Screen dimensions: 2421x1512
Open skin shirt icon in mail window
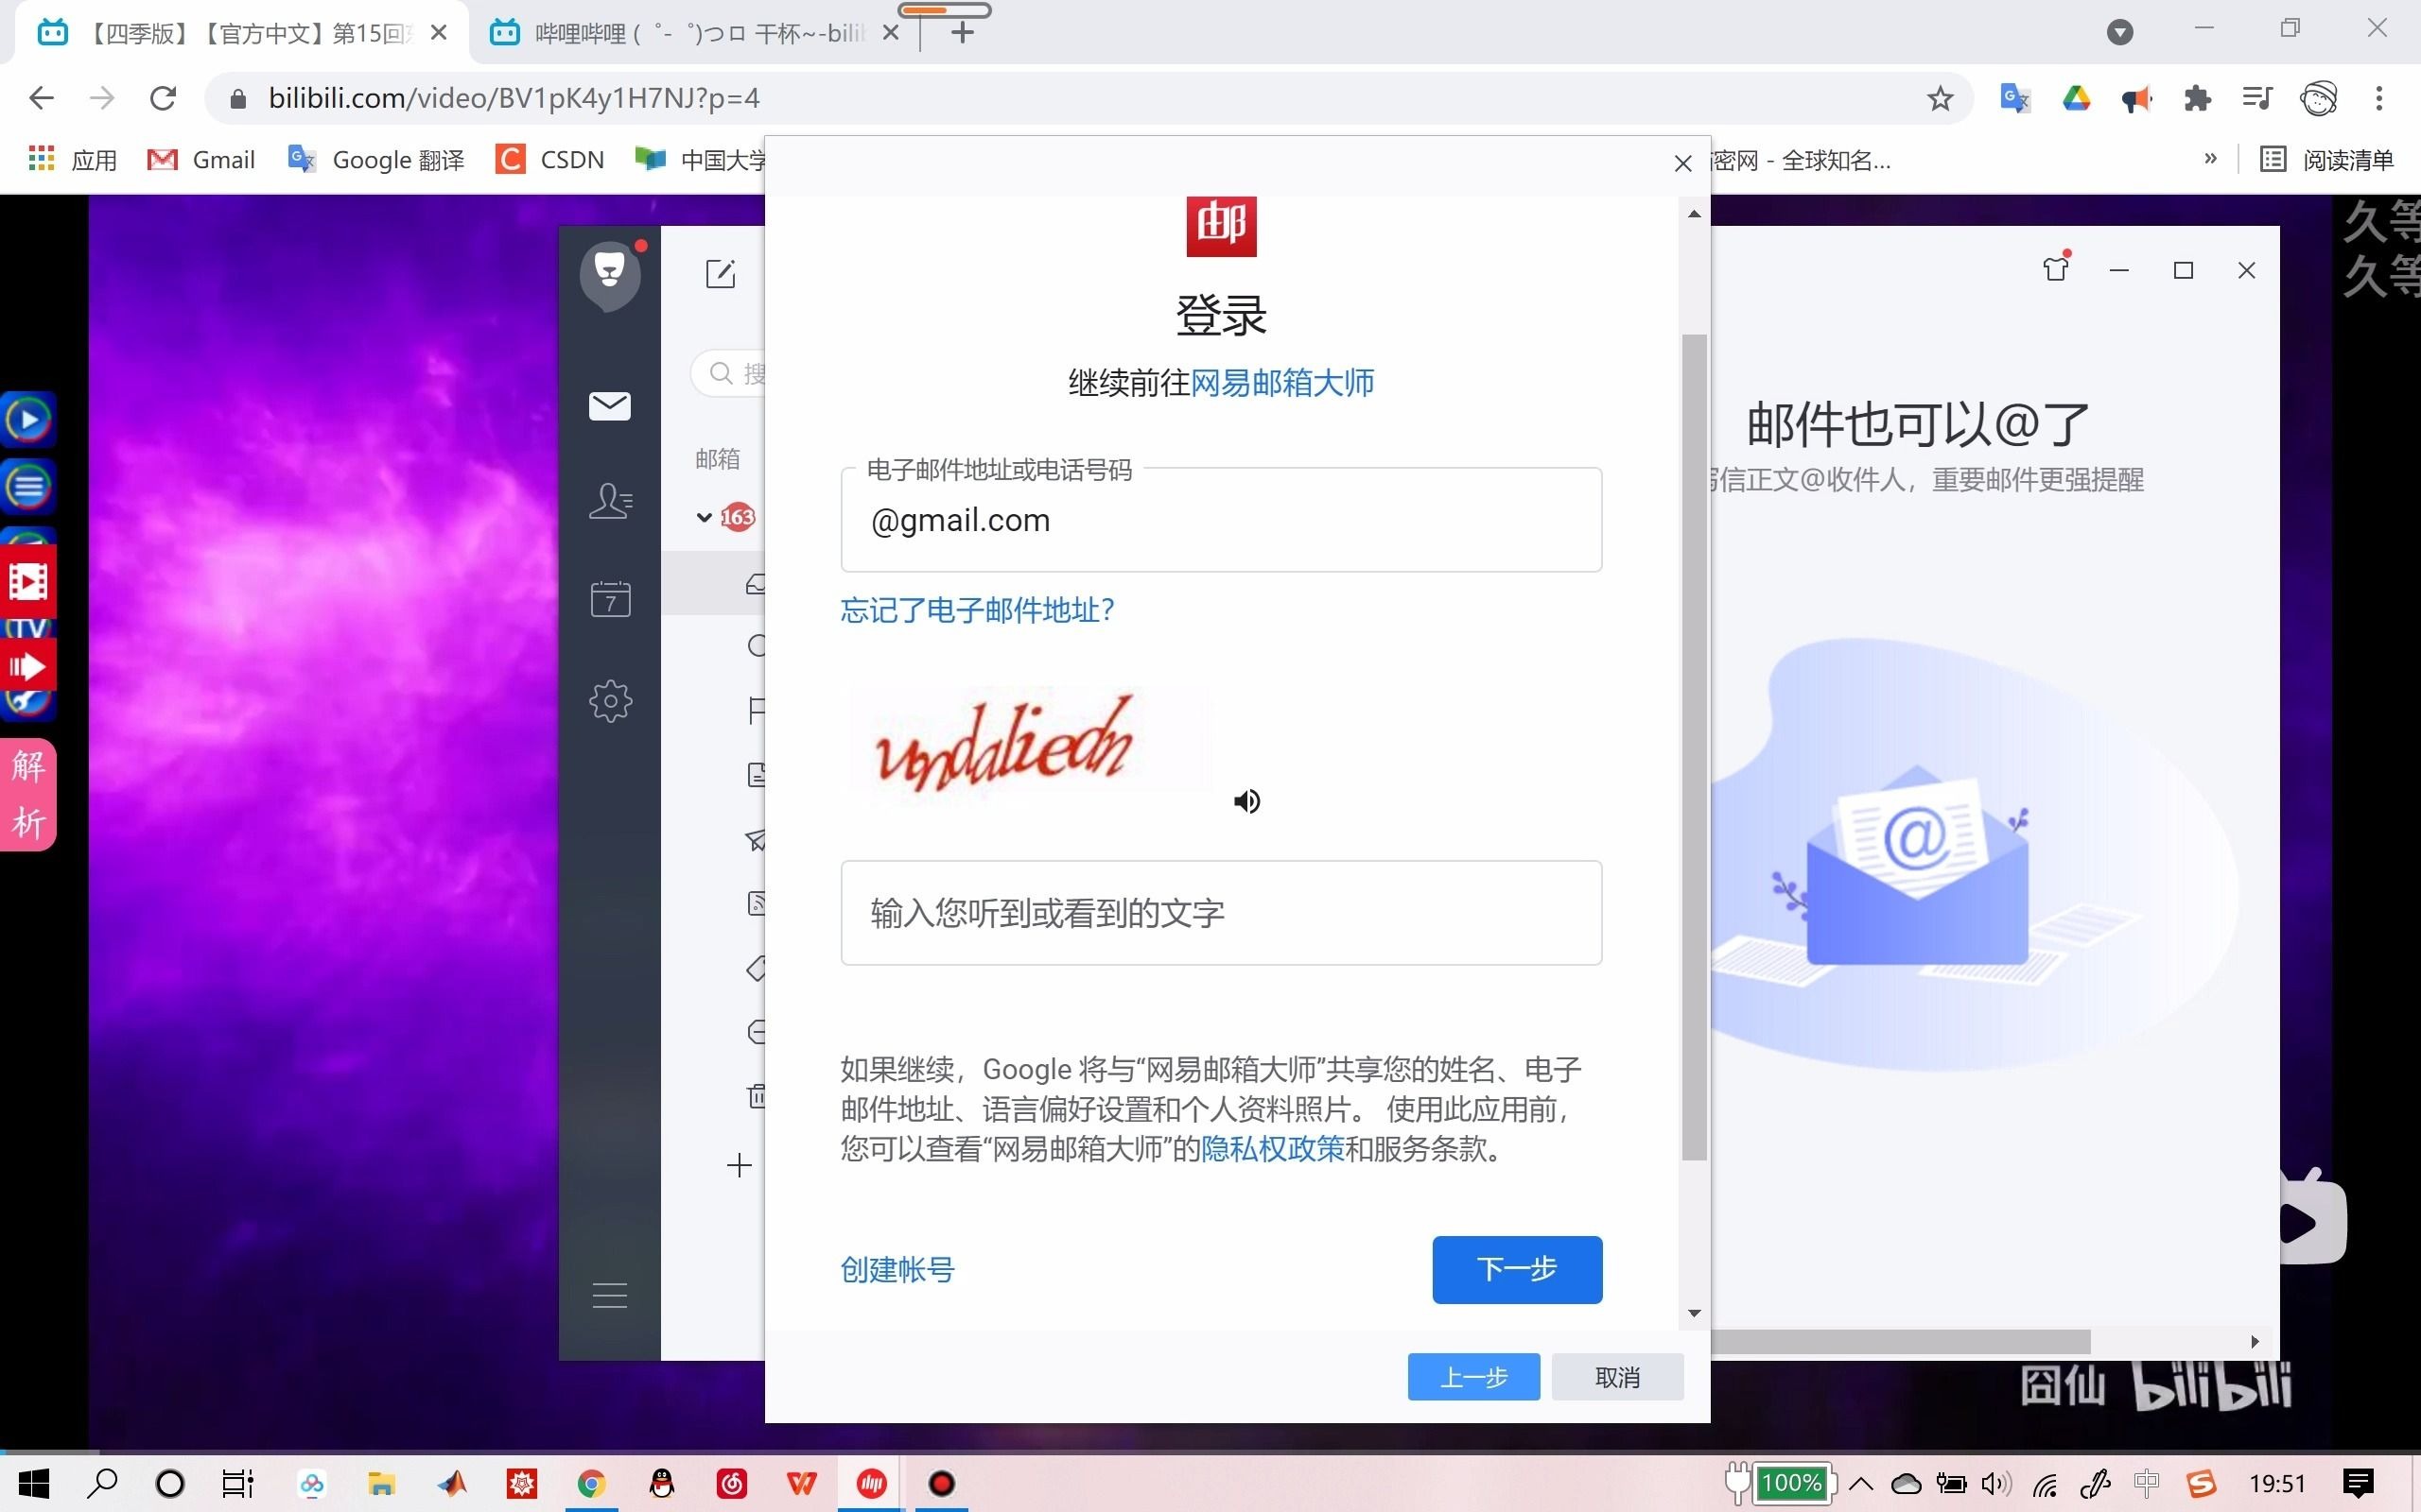2056,269
